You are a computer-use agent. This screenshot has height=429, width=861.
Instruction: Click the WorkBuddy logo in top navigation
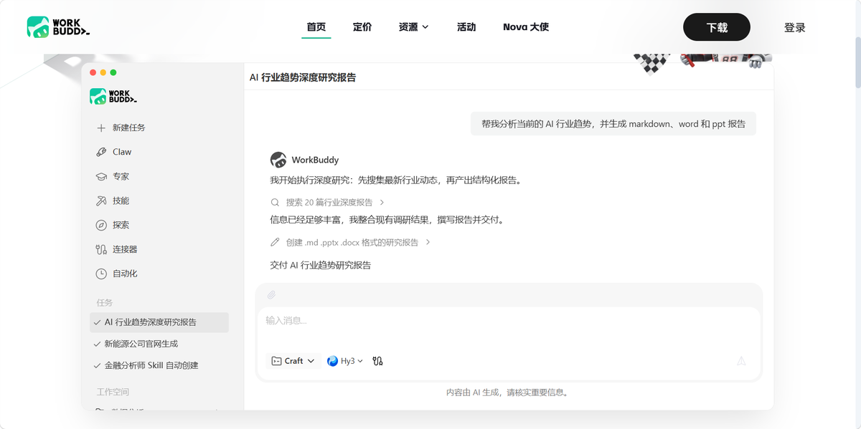58,27
